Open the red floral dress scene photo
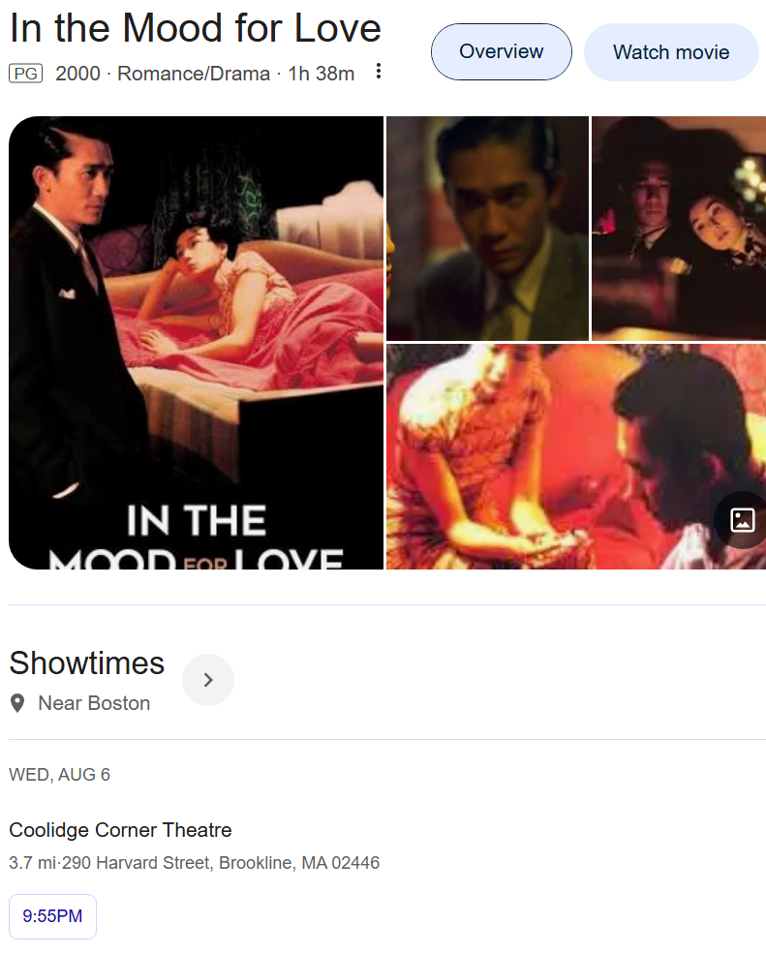 pos(576,457)
